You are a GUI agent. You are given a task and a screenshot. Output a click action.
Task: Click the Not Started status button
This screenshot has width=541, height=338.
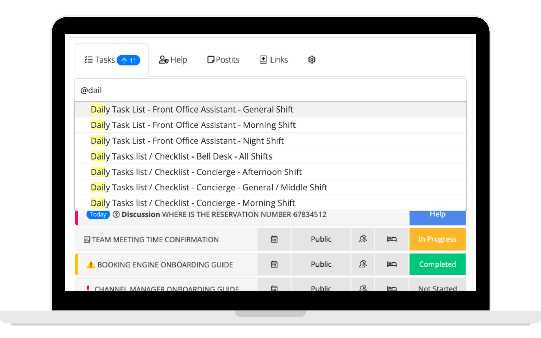[438, 285]
